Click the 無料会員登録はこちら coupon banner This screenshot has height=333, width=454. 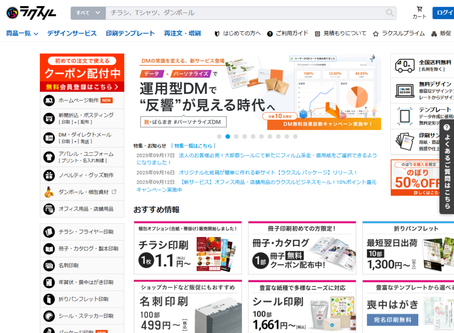(82, 87)
